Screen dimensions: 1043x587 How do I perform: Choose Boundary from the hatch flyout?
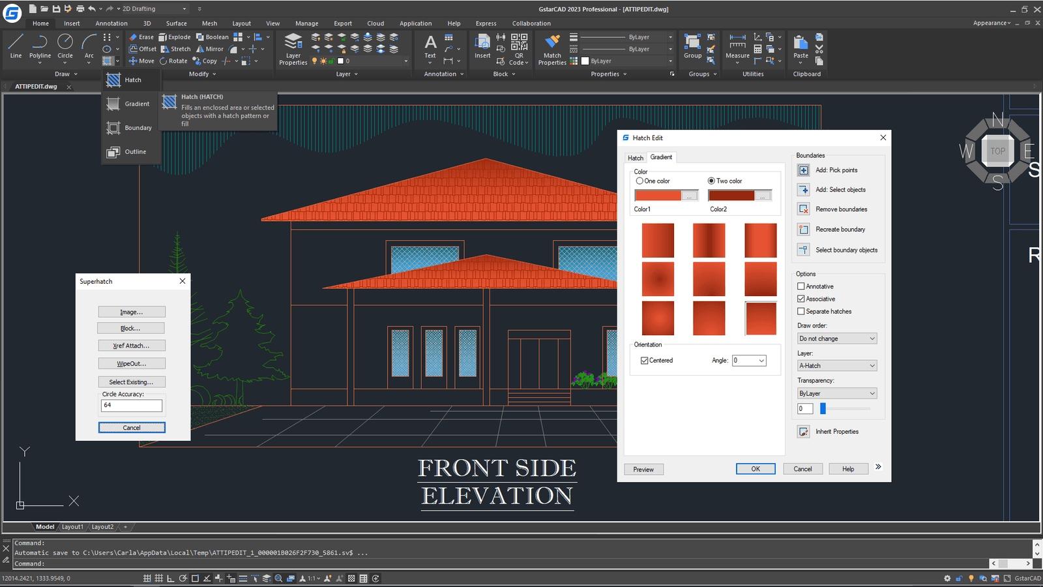[130, 128]
